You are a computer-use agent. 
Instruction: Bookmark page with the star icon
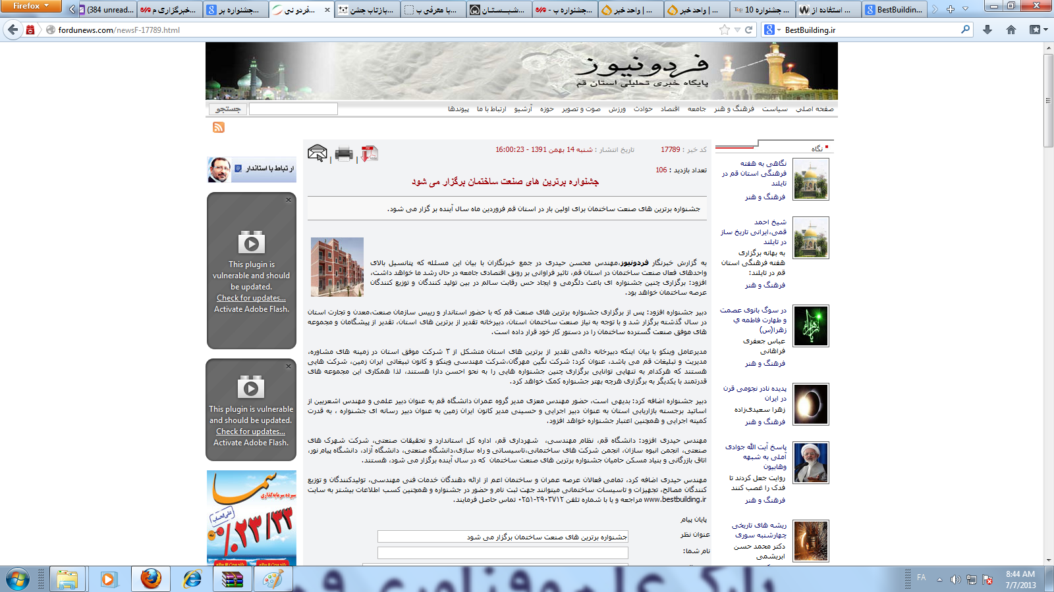click(x=725, y=30)
